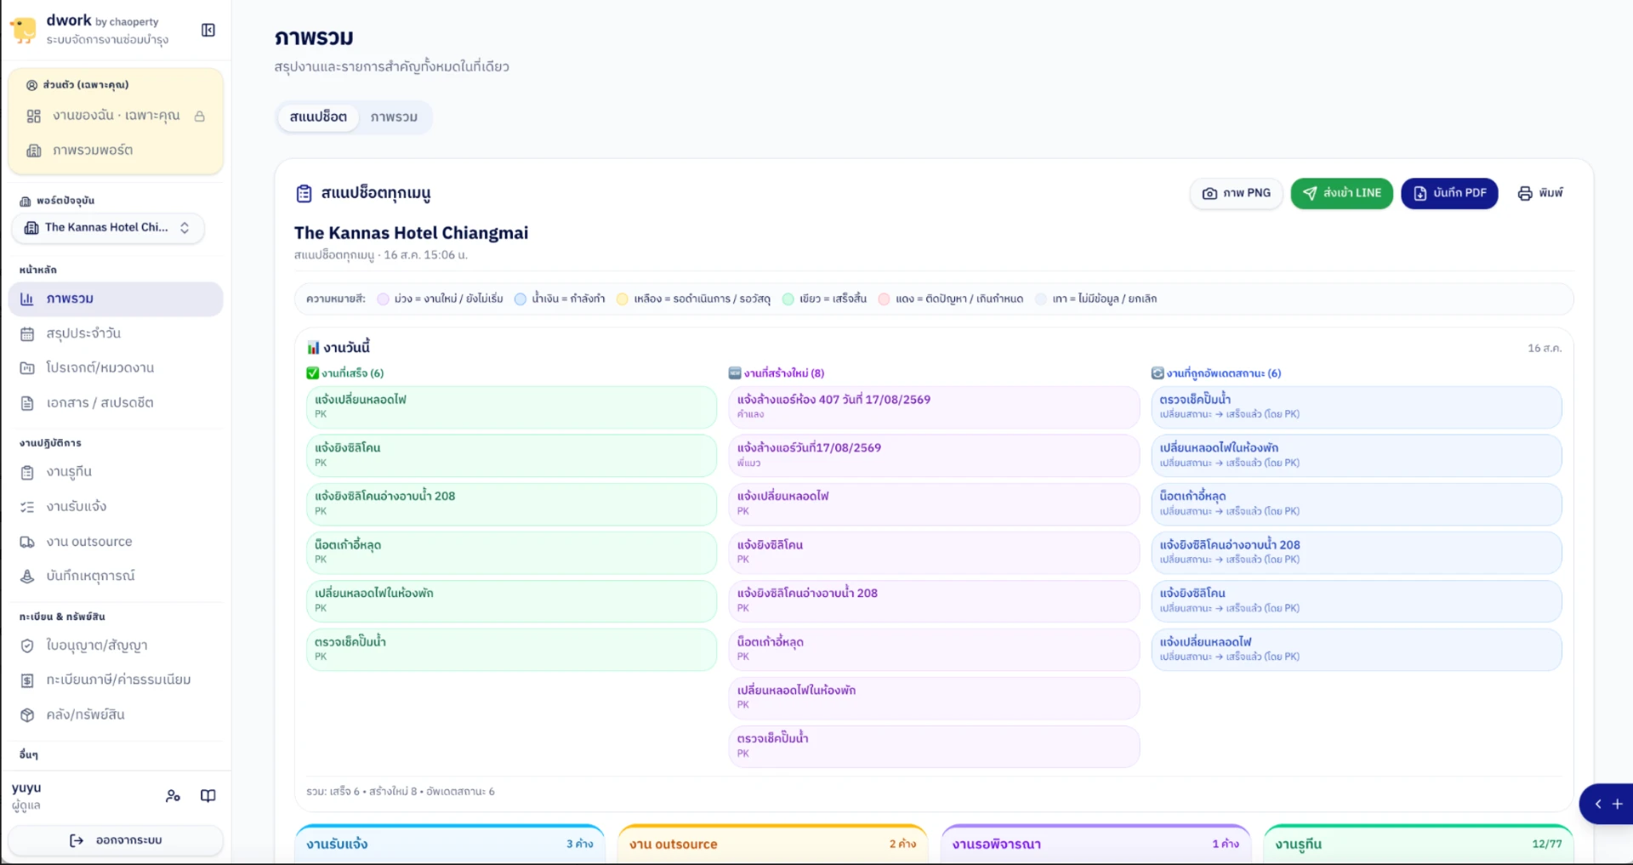This screenshot has width=1633, height=865.
Task: Open งานของฉัน personal tasks
Action: tap(116, 116)
